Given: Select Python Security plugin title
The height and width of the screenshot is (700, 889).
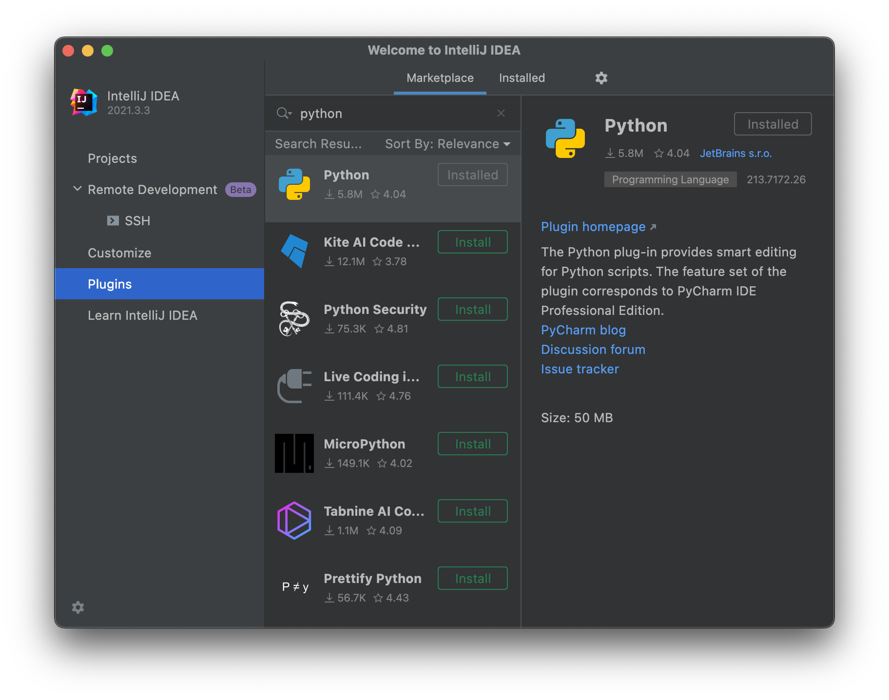Looking at the screenshot, I should (x=375, y=310).
